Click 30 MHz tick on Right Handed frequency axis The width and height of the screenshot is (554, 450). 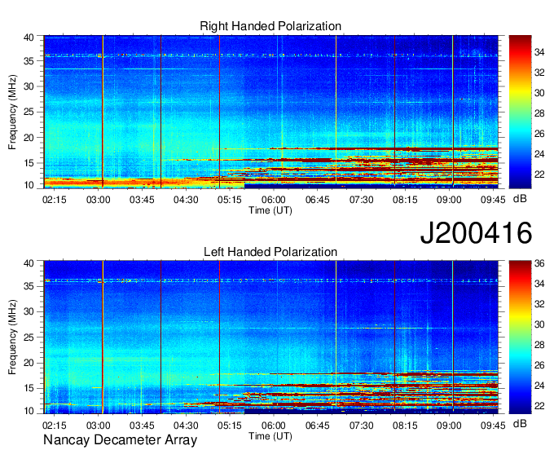click(29, 86)
